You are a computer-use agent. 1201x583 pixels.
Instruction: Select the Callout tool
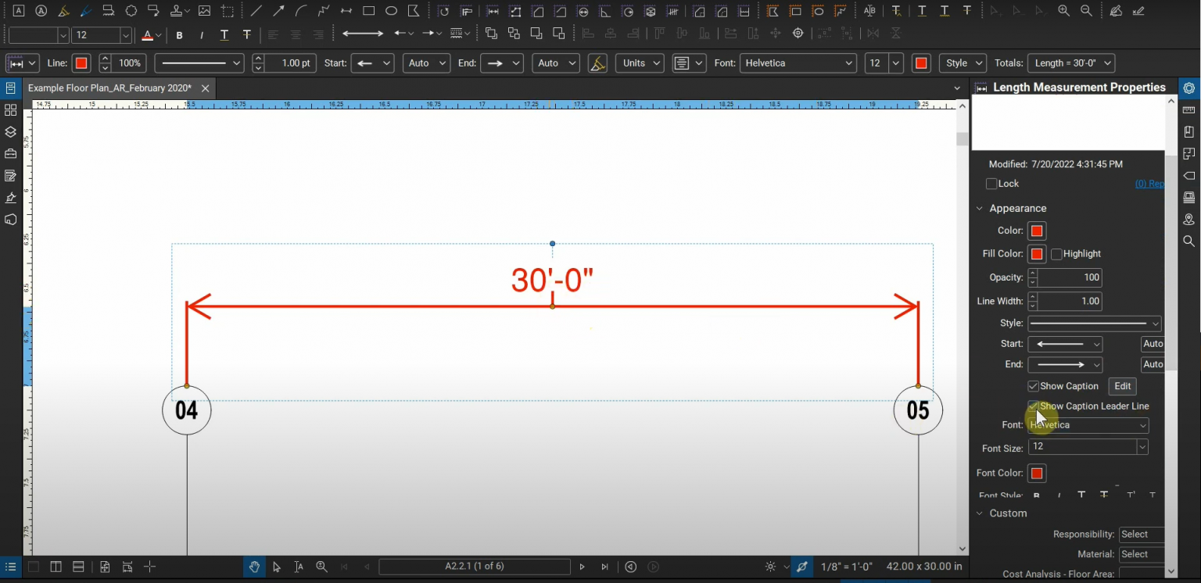[153, 10]
